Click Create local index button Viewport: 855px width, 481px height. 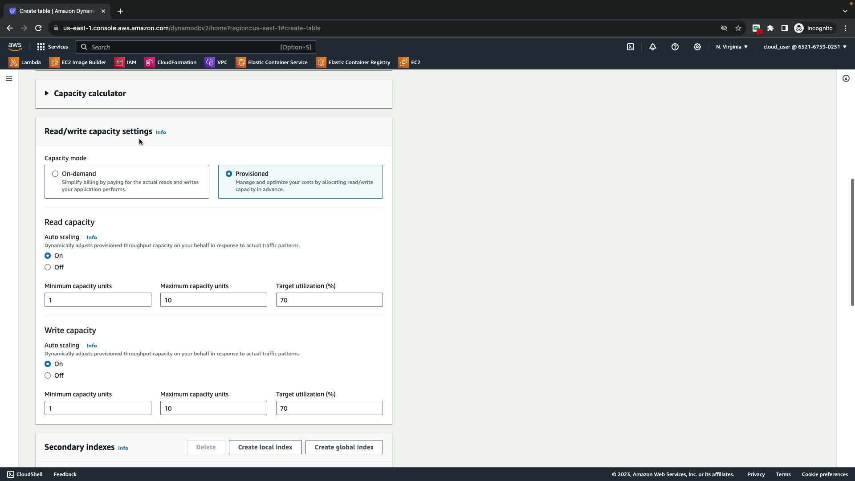click(265, 447)
